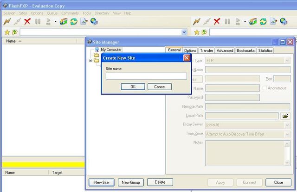This screenshot has height=192, width=297.
Task: Click Cancel in Create New Site dialog
Action: pos(160,87)
